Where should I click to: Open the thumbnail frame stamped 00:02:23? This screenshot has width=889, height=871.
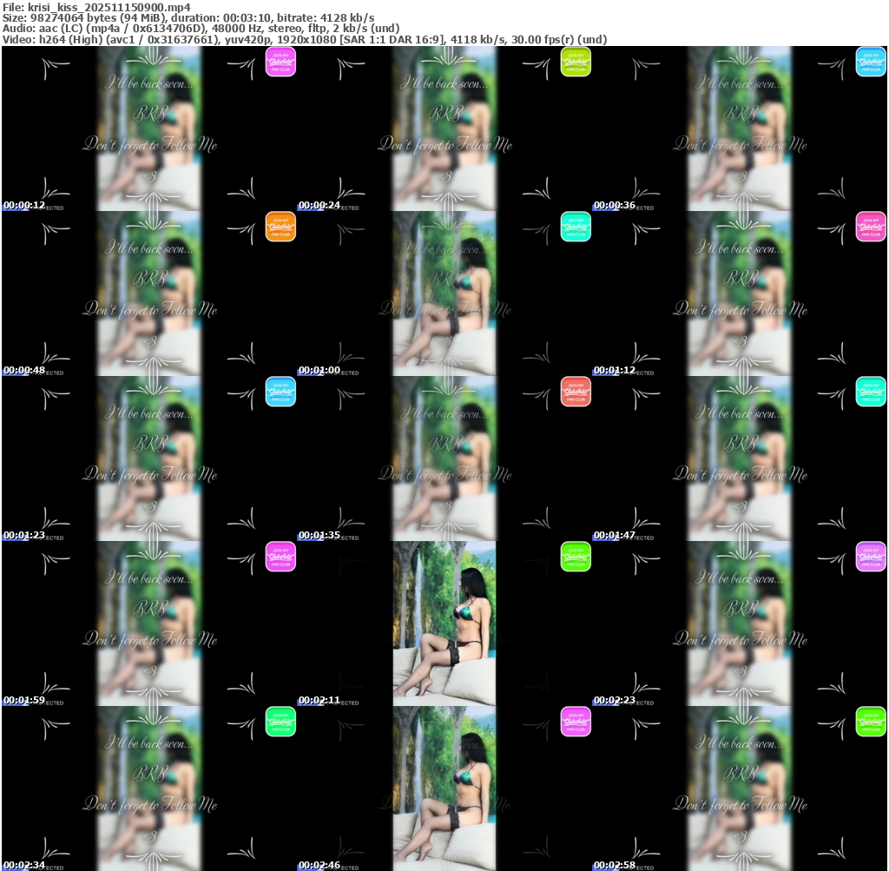click(x=740, y=624)
